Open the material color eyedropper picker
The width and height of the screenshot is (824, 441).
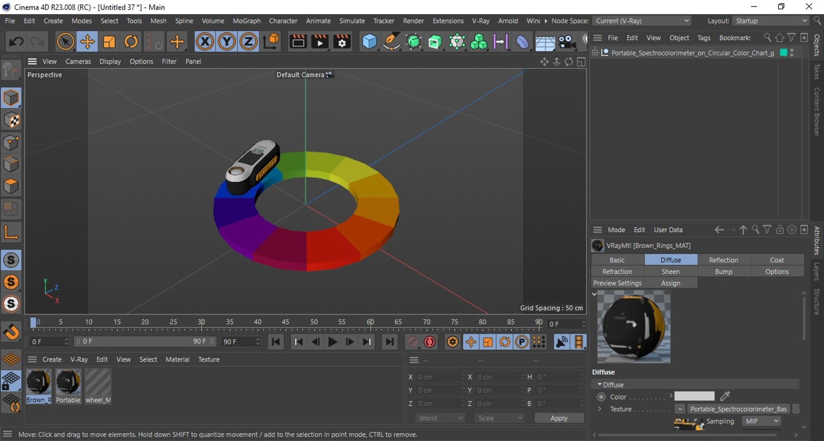pos(725,396)
